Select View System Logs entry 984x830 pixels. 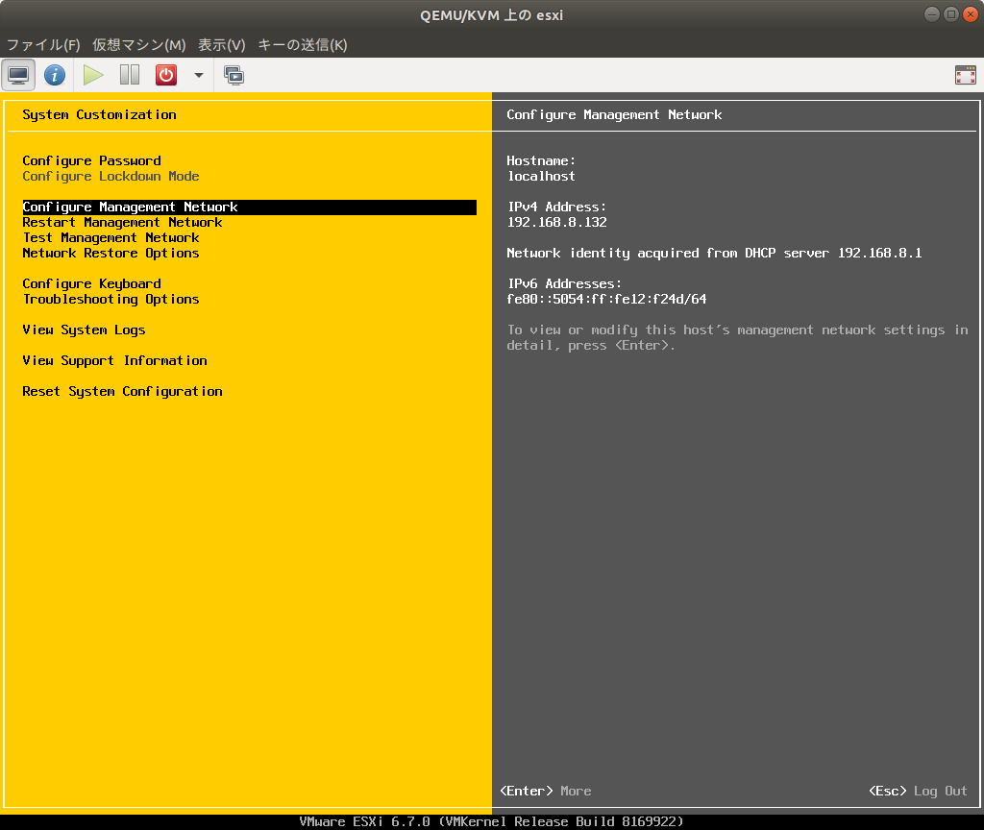pyautogui.click(x=85, y=330)
